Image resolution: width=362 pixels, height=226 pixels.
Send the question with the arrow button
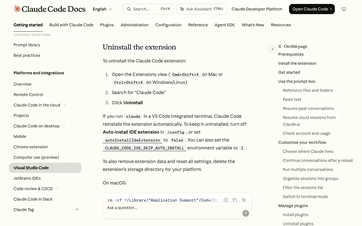246,213
